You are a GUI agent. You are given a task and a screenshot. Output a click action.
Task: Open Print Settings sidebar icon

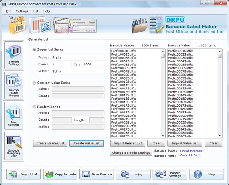click(14, 116)
